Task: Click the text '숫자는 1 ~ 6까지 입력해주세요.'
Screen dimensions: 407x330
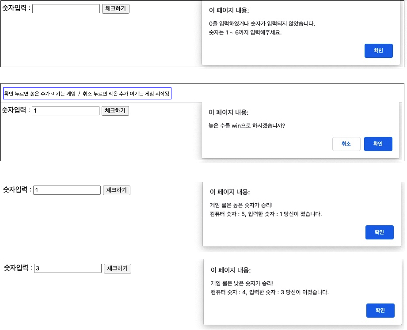Action: [x=245, y=32]
